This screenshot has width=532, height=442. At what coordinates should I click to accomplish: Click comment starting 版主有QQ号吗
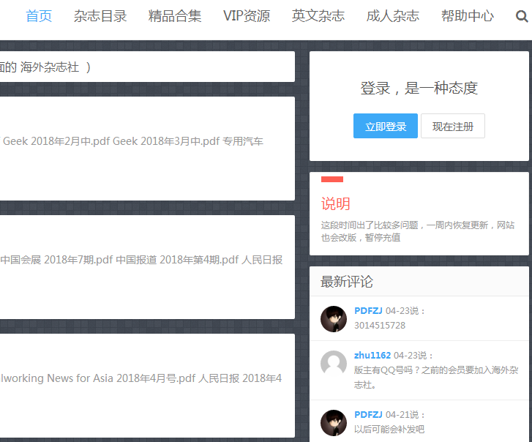tap(436, 377)
